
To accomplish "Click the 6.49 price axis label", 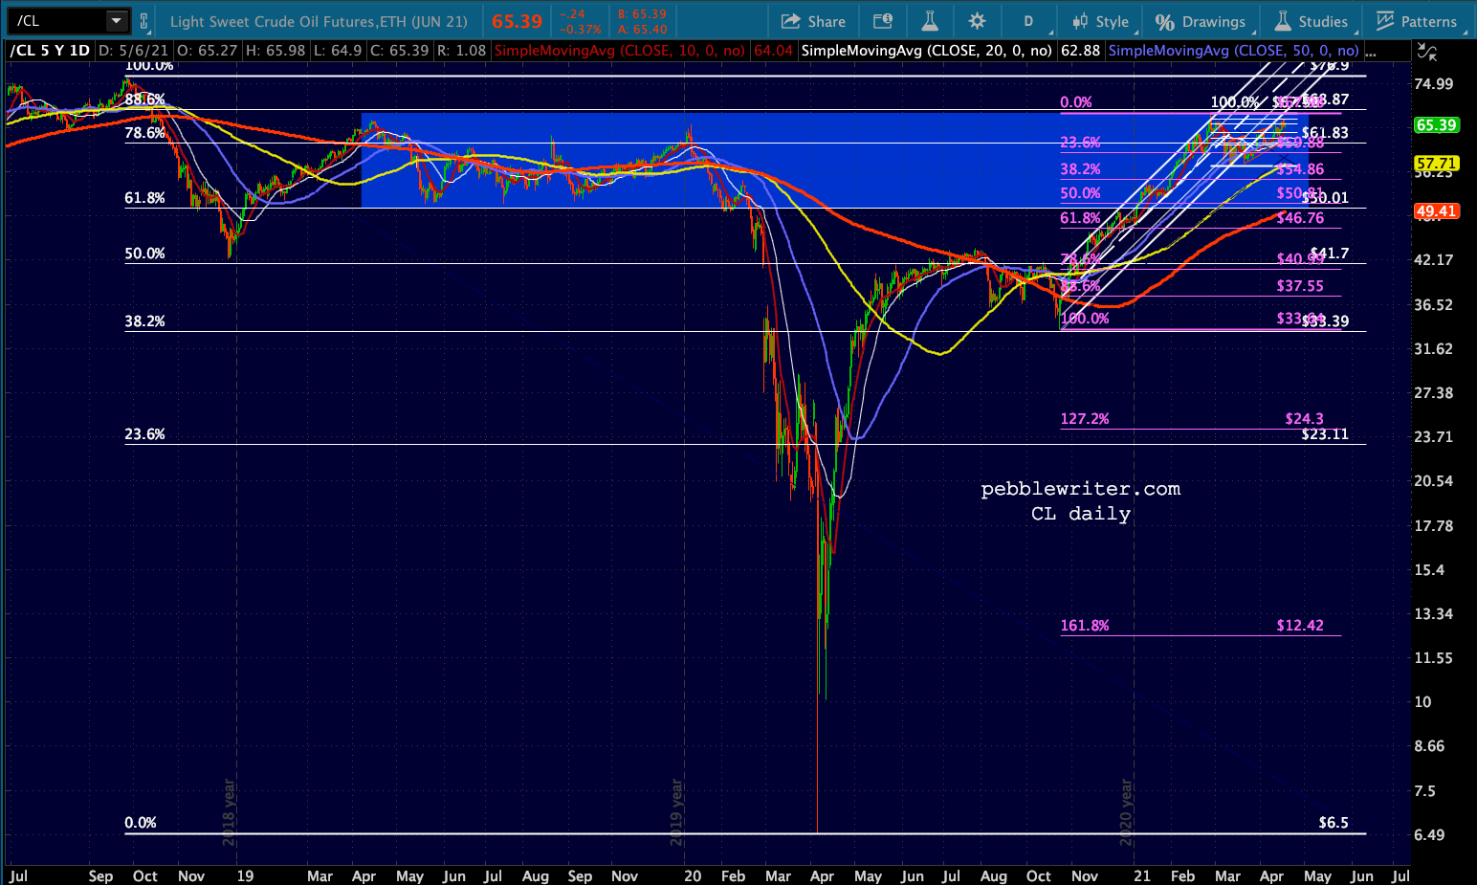I will [x=1430, y=835].
